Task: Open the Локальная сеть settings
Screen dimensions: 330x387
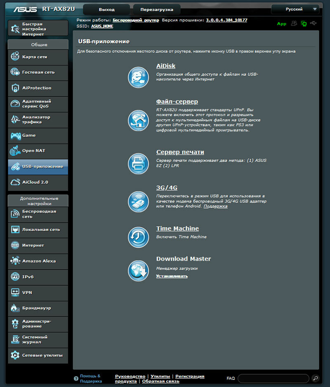Action: tap(38, 230)
